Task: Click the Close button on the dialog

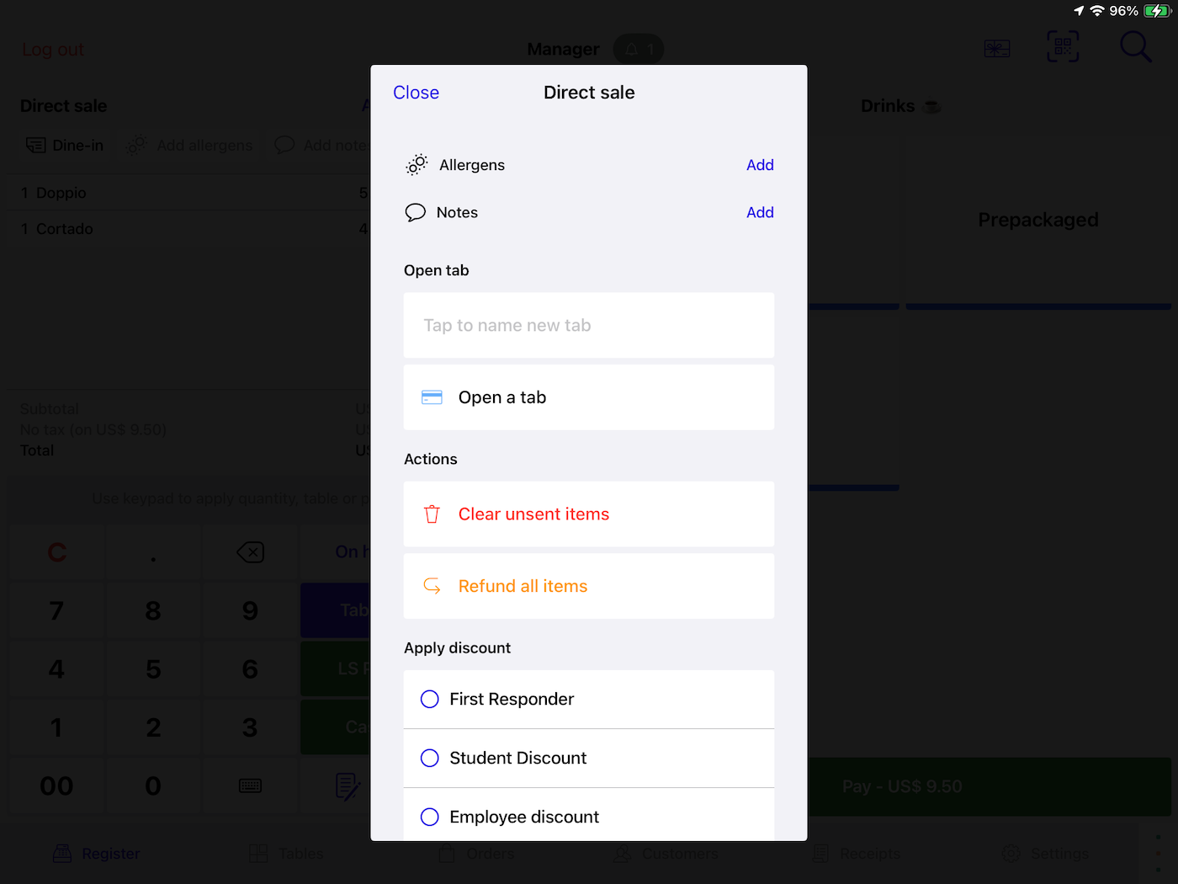Action: point(416,93)
